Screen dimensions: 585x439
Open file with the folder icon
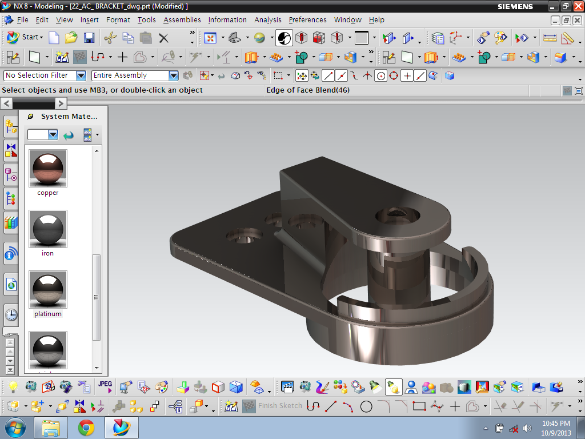[71, 37]
